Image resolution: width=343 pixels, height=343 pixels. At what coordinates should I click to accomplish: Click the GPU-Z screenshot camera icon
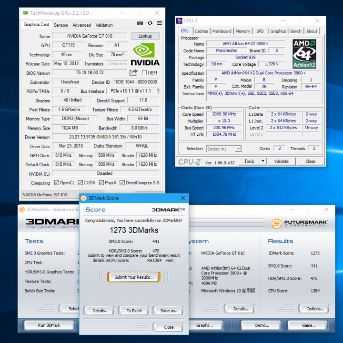[140, 23]
